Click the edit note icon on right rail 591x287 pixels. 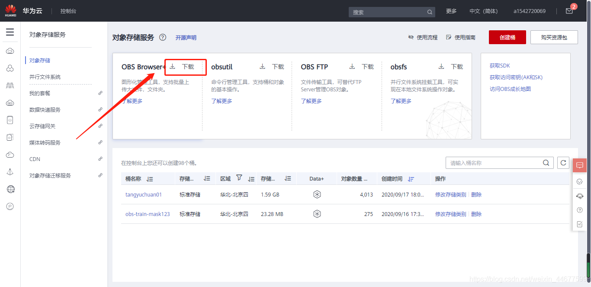(x=580, y=224)
